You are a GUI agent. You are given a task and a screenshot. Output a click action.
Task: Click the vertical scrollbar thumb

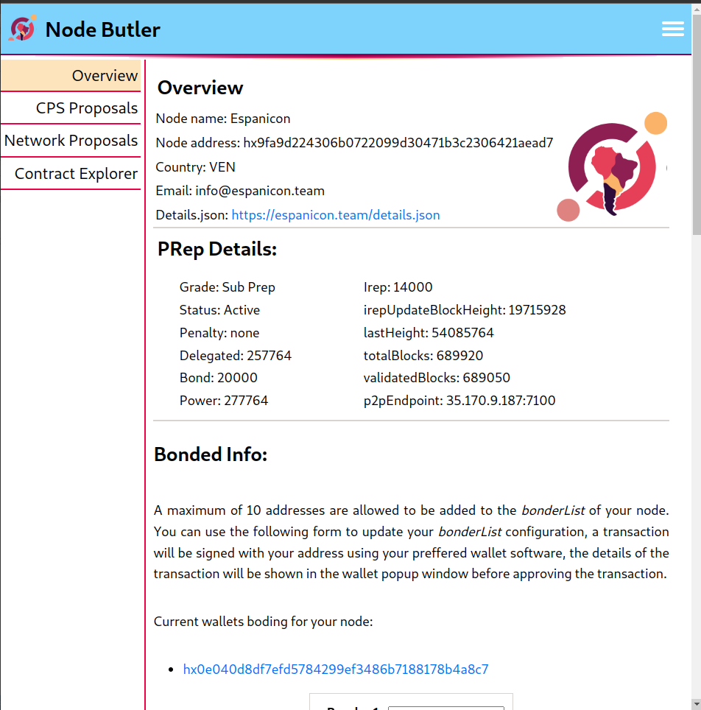coord(696,125)
